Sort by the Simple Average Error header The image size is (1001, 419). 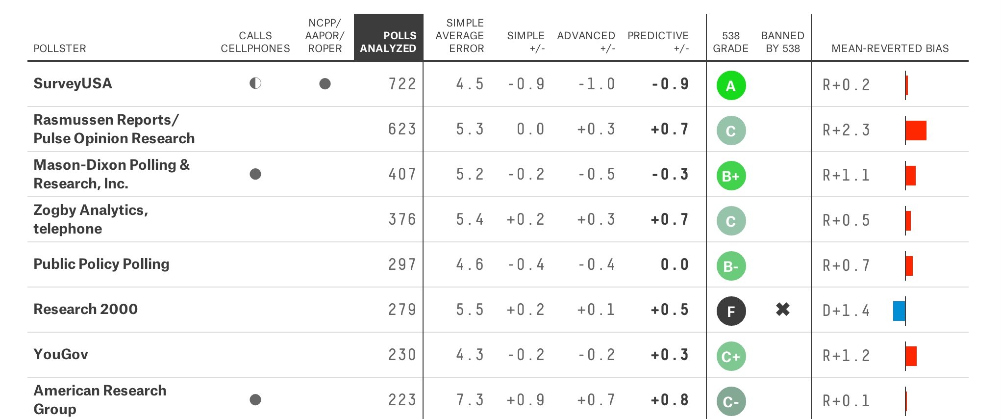click(460, 36)
